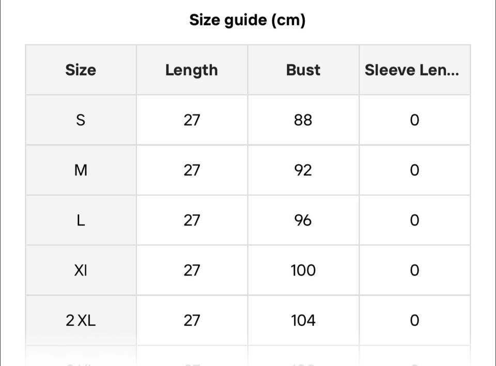Click bust value 104 for 2 XL
Viewport: 496px width, 366px height.
(x=303, y=321)
